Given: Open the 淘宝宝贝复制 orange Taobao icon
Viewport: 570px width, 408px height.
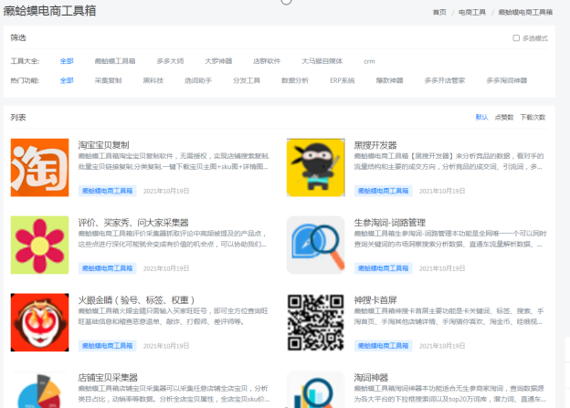Looking at the screenshot, I should 39,167.
